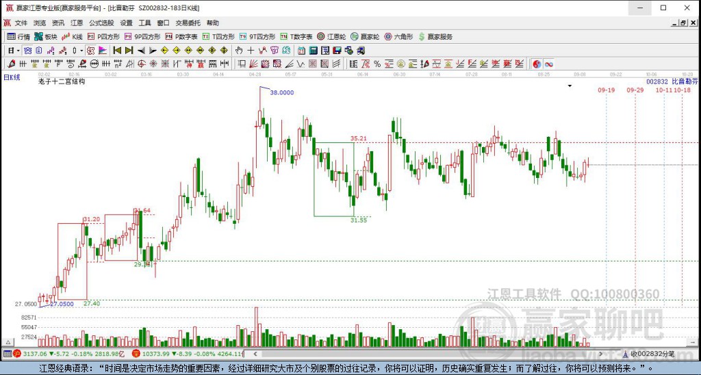
Task: Click the black left arrow icon
Action: pyautogui.click(x=141, y=51)
